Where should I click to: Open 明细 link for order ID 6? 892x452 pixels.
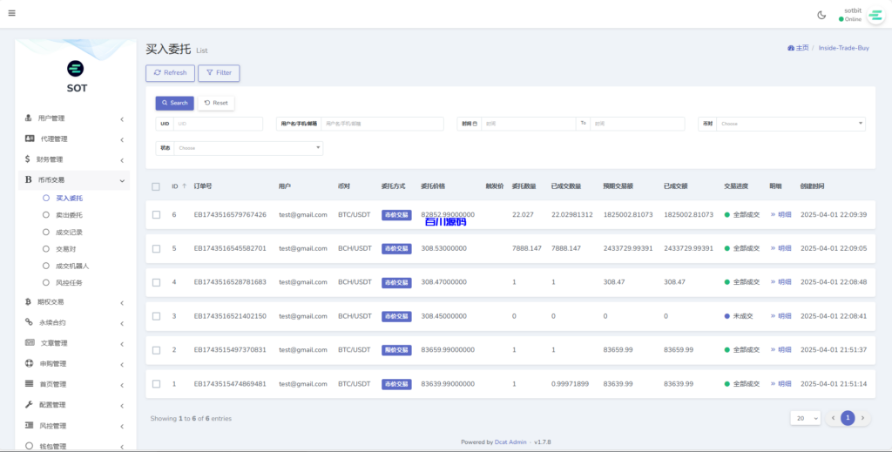coord(781,214)
